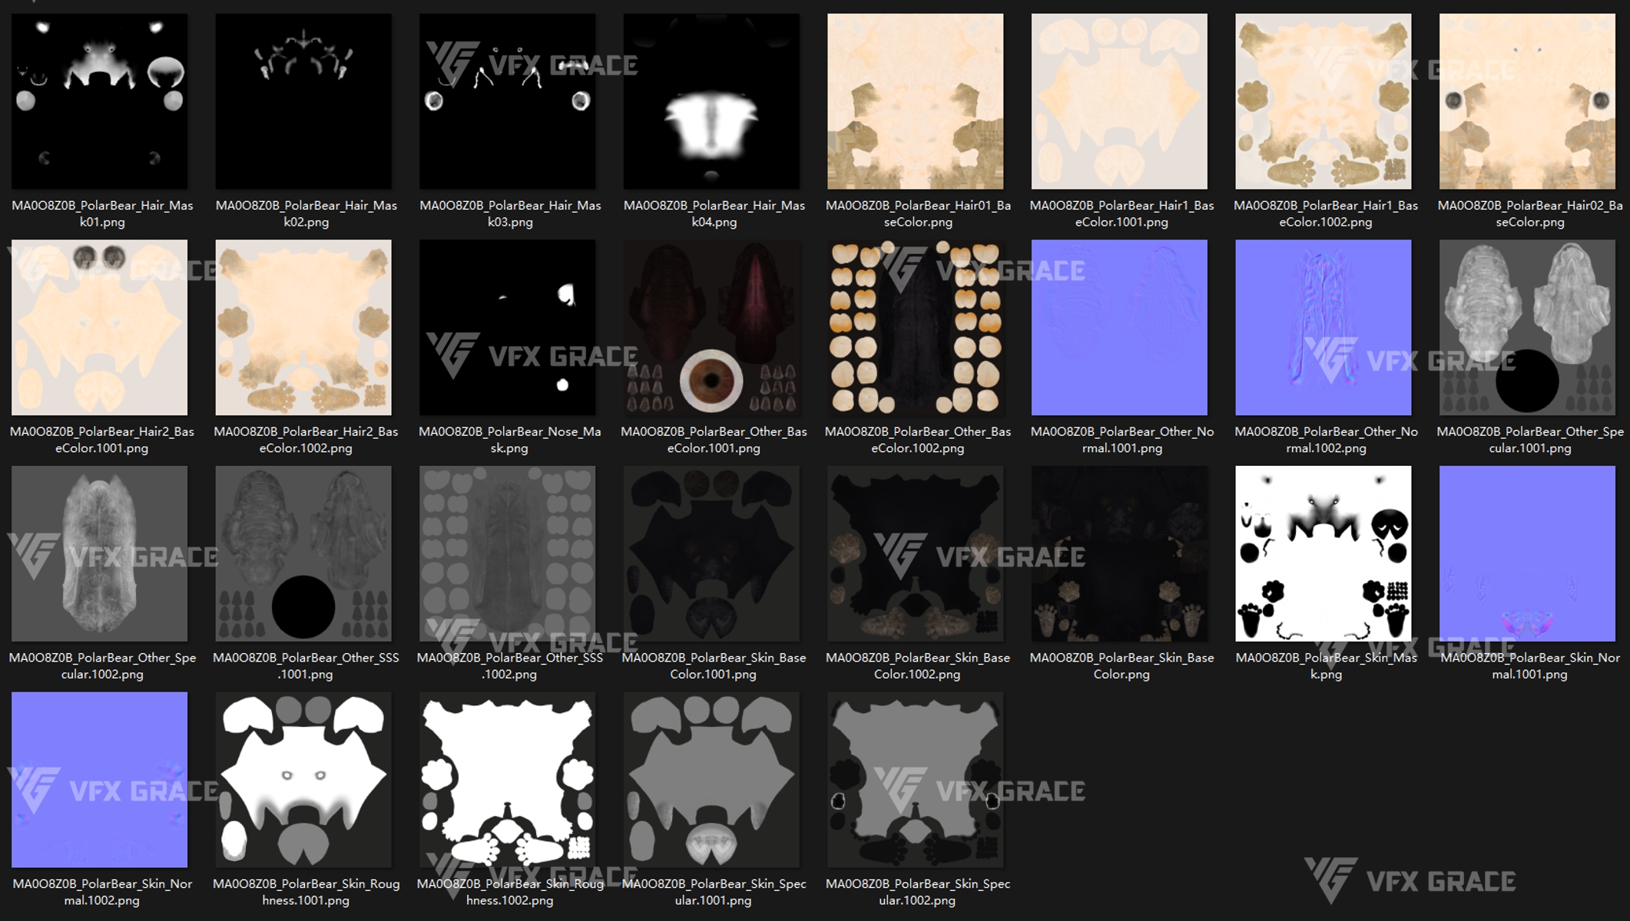Select the Hair_Mask02.png file thumbnail
Viewport: 1630px width, 921px height.
click(303, 101)
